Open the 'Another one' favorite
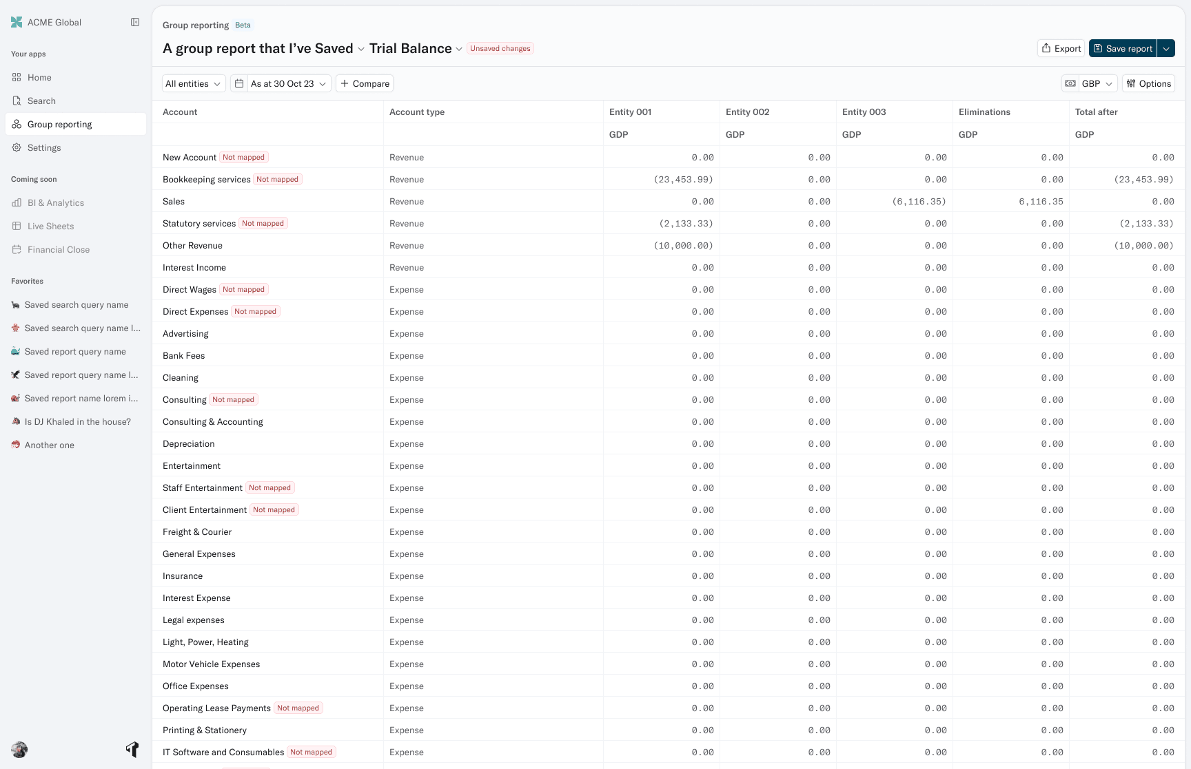 point(49,445)
